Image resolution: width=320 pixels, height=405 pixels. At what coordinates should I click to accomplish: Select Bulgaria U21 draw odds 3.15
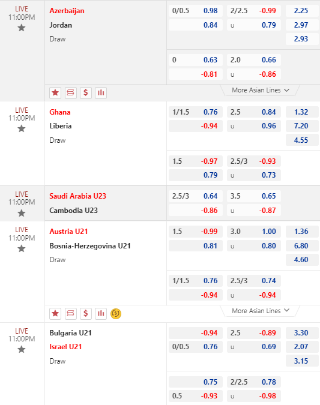point(302,361)
